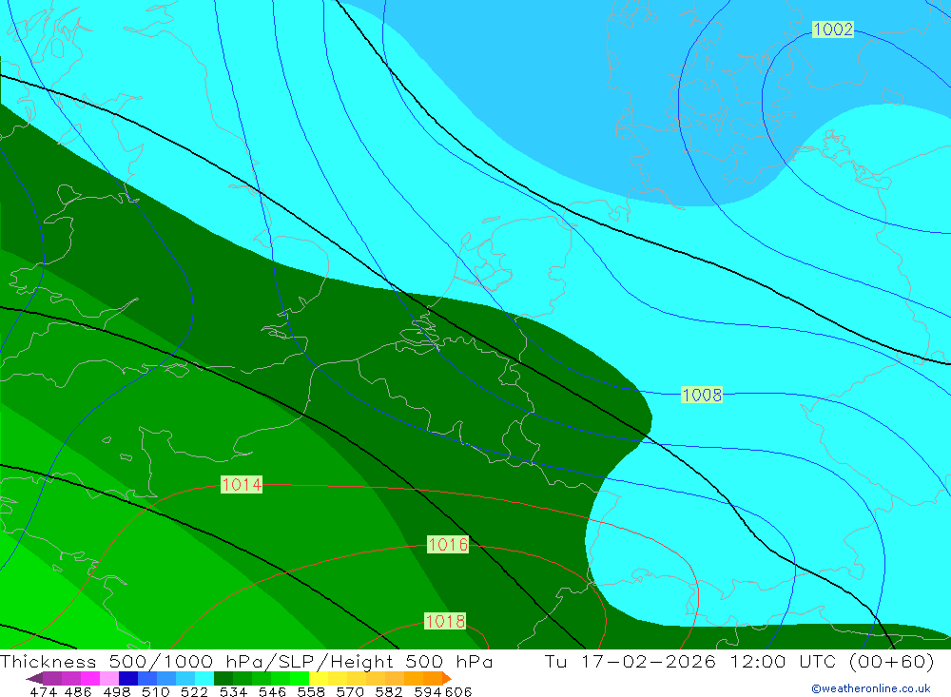Select the red 1014 pressure label
This screenshot has width=951, height=697.
(x=242, y=484)
